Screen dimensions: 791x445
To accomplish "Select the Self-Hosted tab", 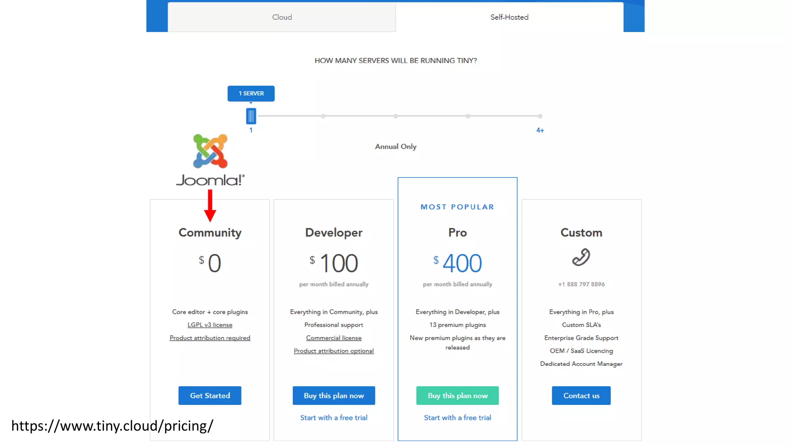I will pos(509,17).
